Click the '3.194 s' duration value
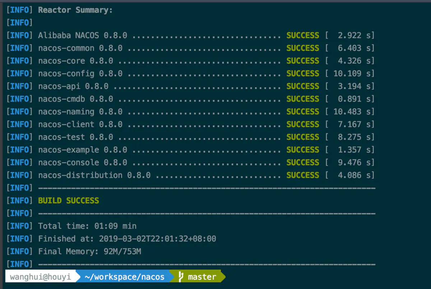 tap(354, 87)
